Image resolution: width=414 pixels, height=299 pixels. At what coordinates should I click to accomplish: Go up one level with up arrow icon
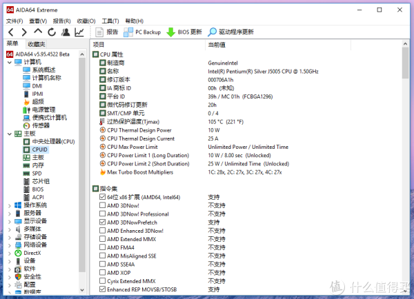click(x=38, y=32)
